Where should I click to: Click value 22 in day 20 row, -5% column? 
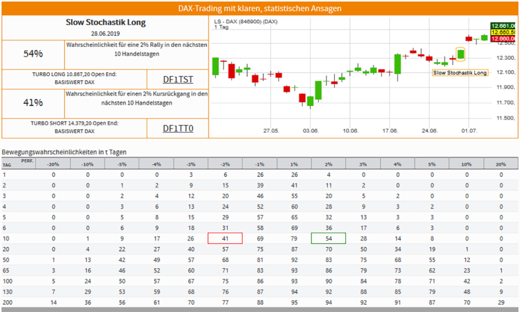coord(122,249)
